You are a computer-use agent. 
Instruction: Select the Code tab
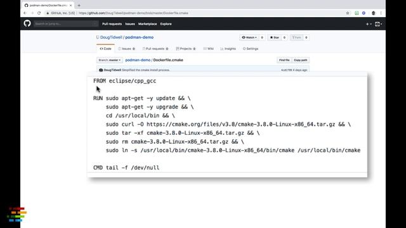(106, 49)
